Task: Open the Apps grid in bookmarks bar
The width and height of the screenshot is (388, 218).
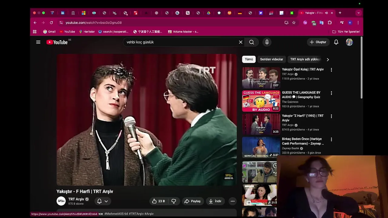Action: point(35,31)
